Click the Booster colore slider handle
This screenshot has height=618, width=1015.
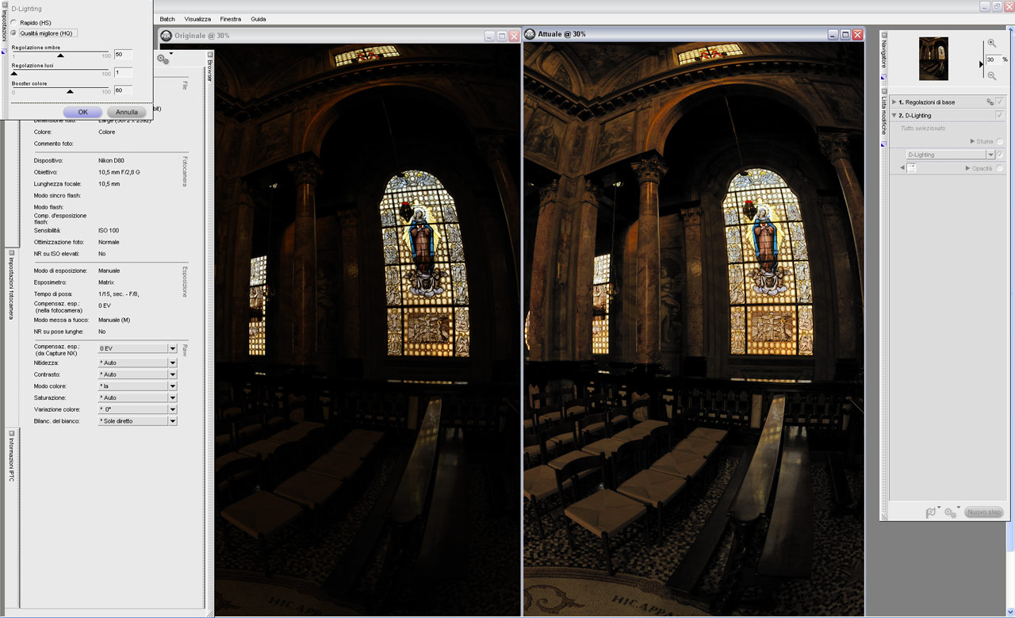(70, 91)
